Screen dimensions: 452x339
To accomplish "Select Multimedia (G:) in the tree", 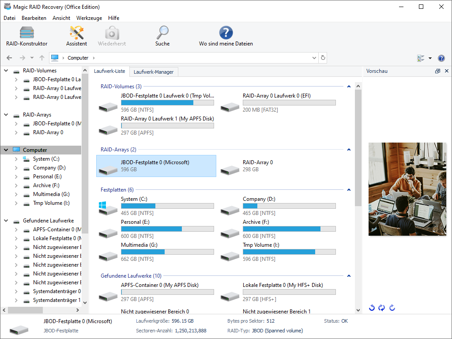I will pos(51,194).
